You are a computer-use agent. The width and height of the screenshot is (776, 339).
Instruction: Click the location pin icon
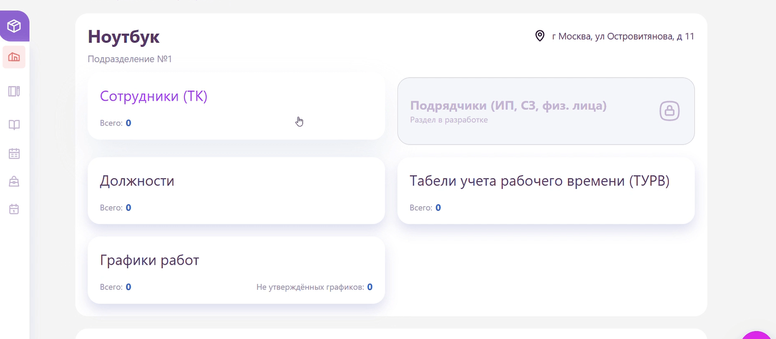tap(540, 36)
